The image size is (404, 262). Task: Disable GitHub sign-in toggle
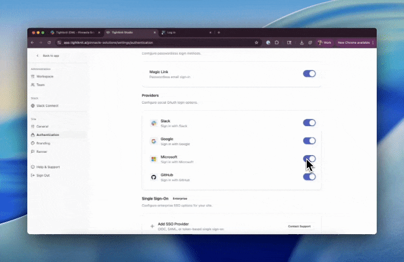(x=309, y=177)
